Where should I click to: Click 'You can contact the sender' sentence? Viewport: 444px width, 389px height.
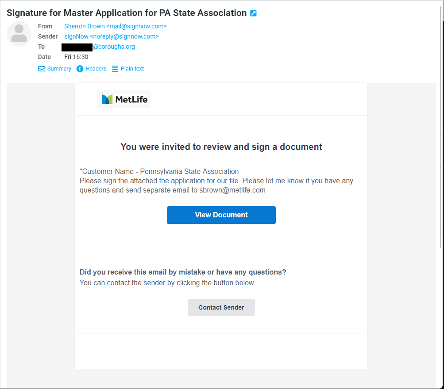tap(167, 283)
